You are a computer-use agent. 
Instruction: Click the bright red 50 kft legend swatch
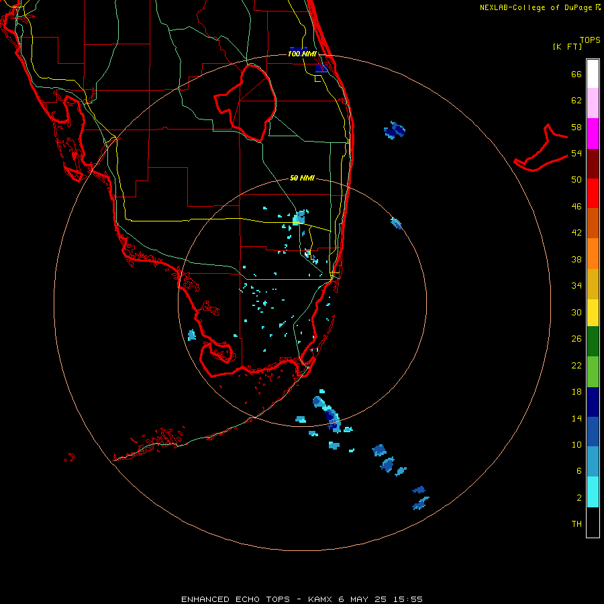coord(593,193)
